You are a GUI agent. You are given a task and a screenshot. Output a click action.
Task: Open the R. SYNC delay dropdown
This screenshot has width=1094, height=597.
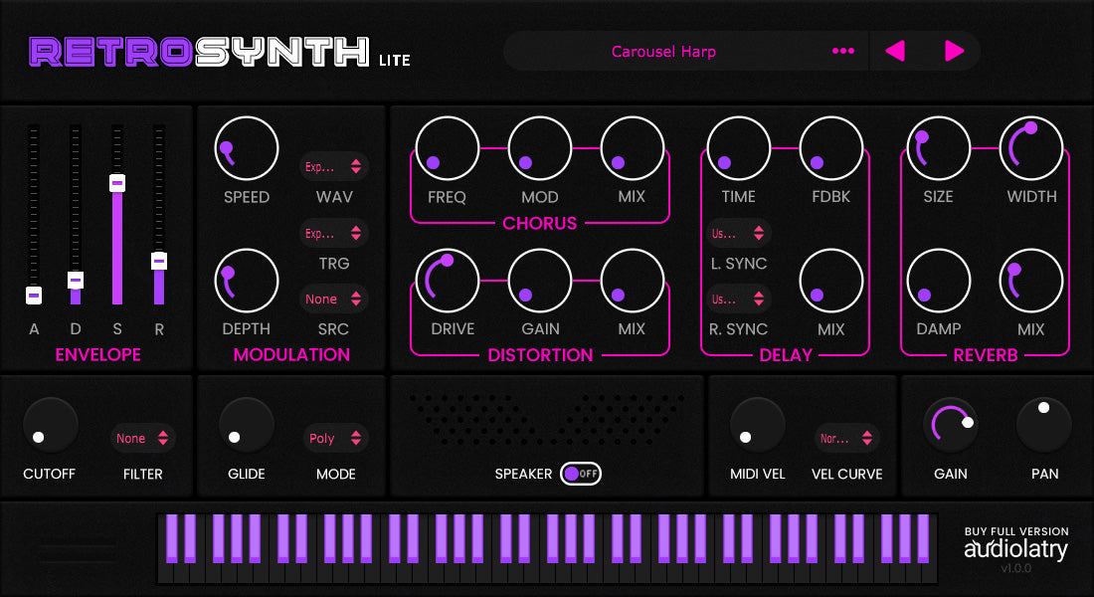(738, 298)
